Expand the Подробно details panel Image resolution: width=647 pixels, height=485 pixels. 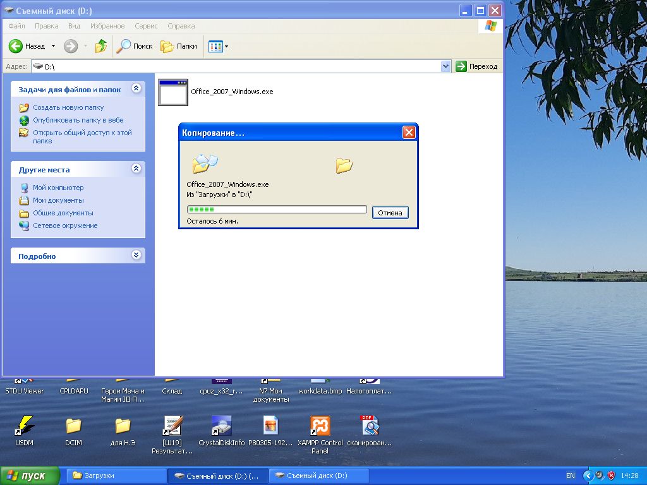coord(136,255)
